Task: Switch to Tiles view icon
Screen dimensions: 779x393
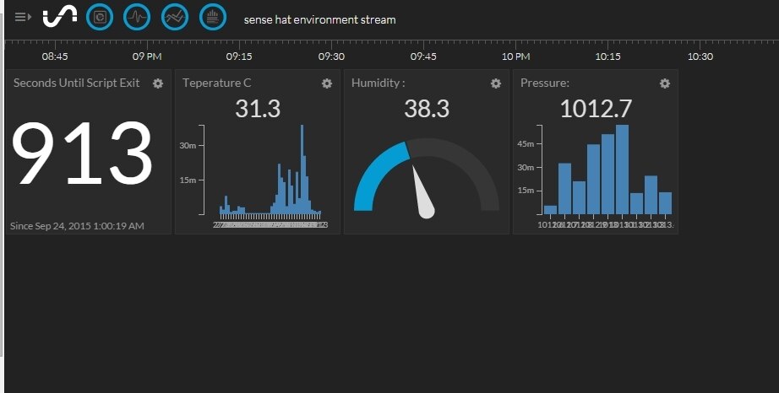Action: (x=100, y=17)
